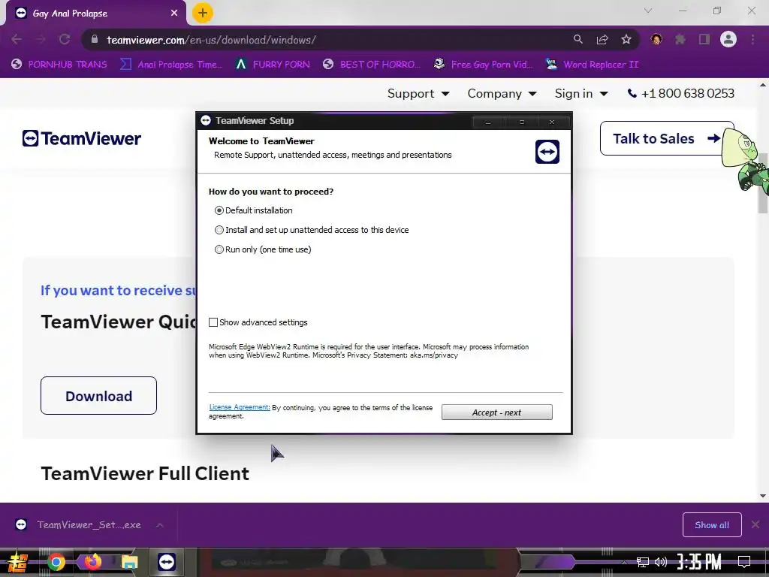Toggle the browser side panel icon
The width and height of the screenshot is (769, 577).
[704, 39]
